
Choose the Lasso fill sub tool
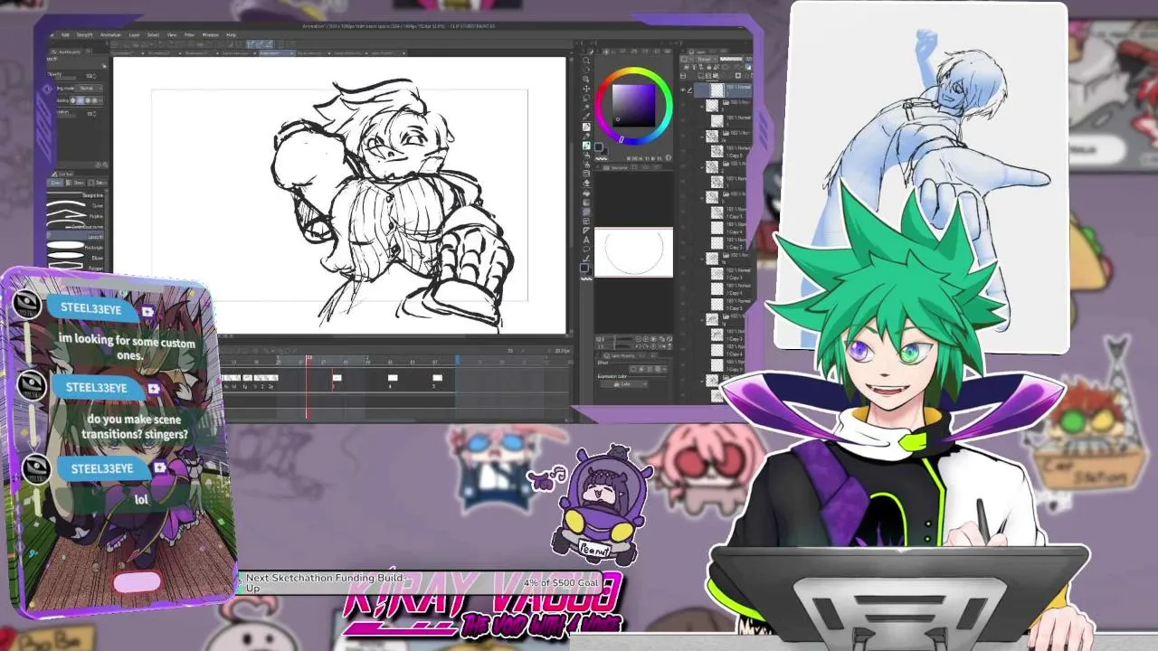76,237
